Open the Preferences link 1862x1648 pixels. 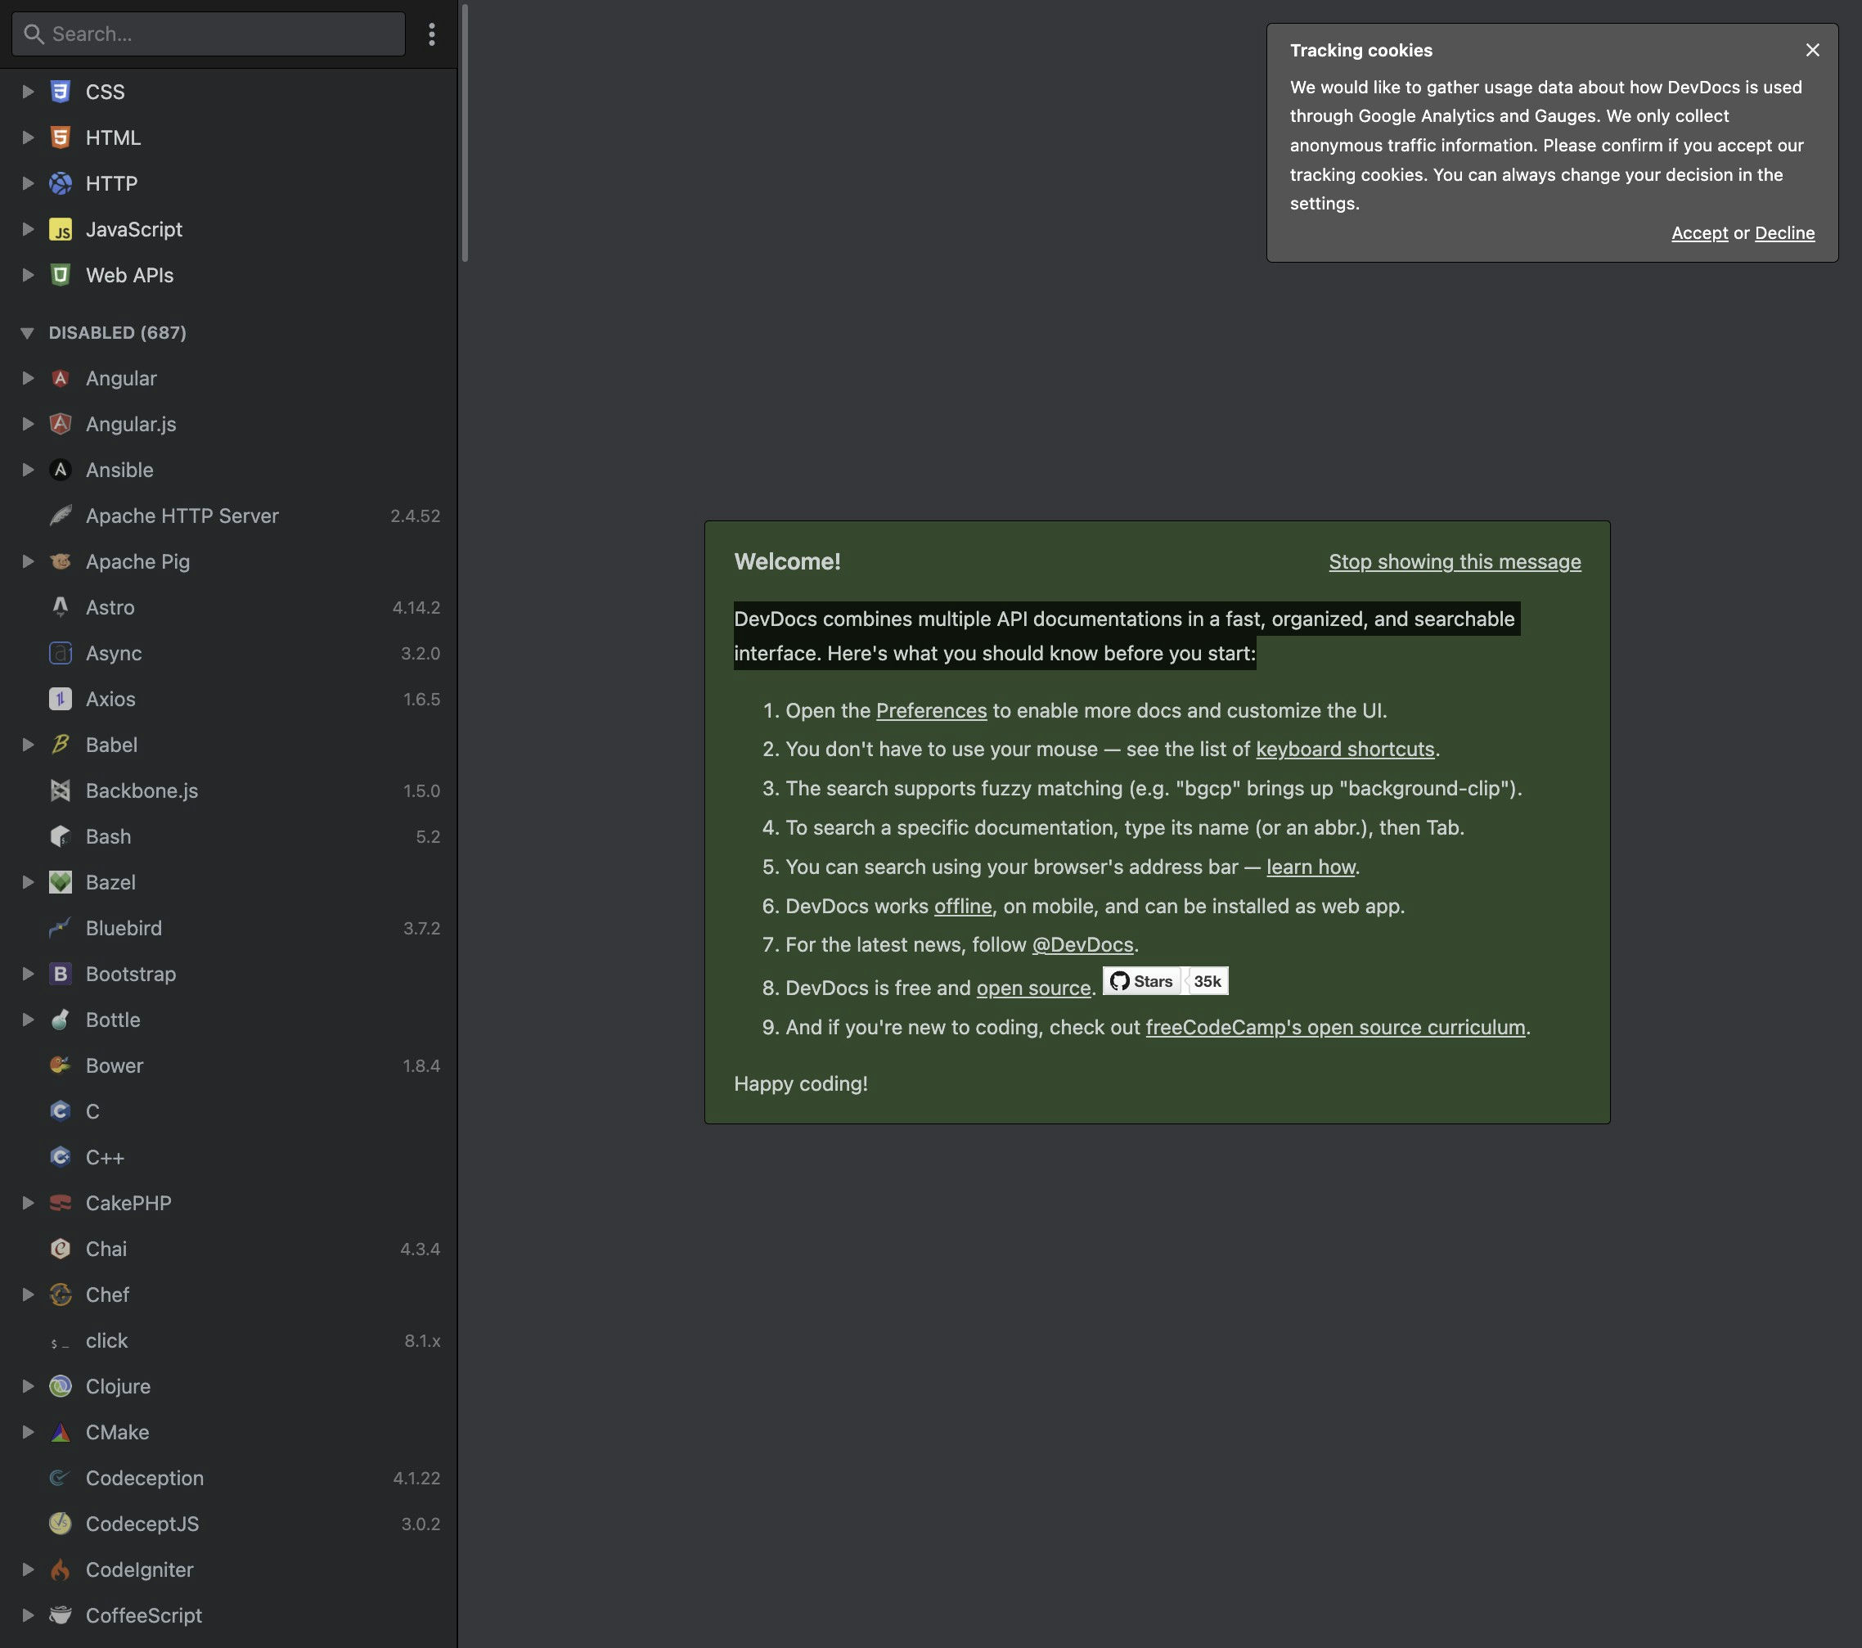click(x=931, y=710)
